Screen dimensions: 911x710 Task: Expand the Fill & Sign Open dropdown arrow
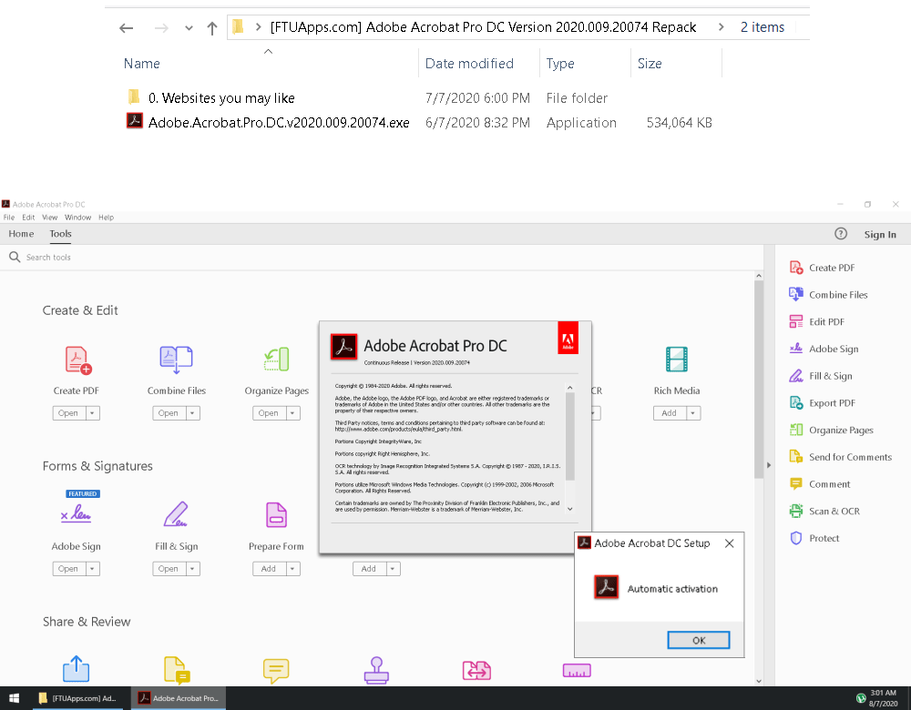[x=193, y=569]
